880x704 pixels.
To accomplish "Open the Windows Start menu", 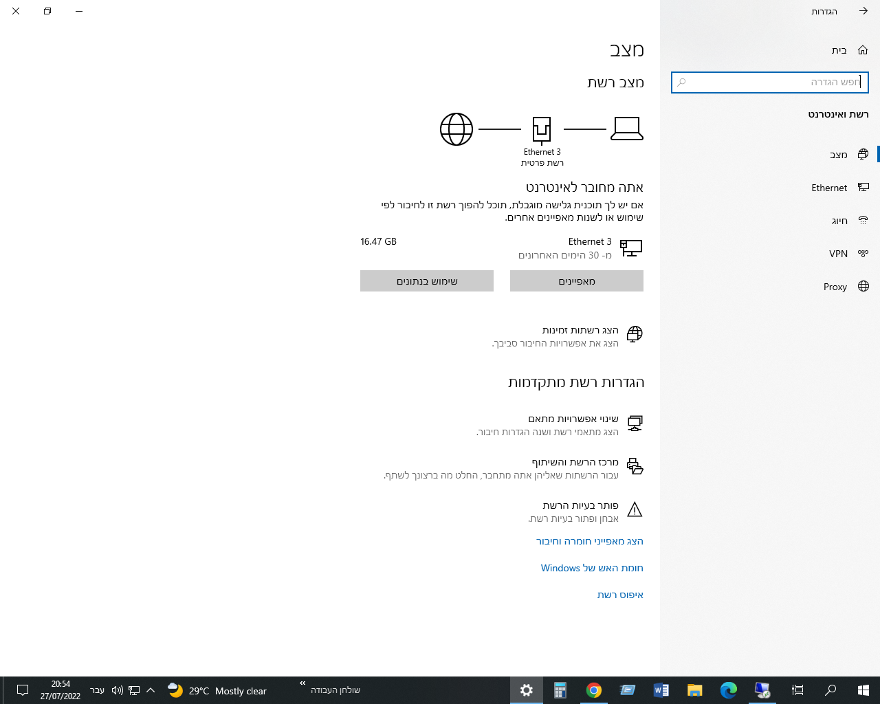I will click(863, 690).
